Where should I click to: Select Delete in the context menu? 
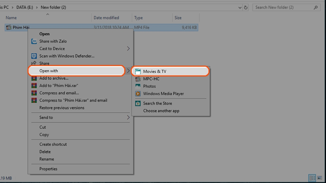(x=45, y=152)
